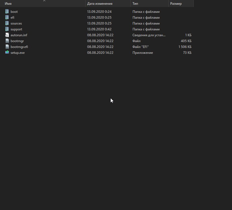Image resolution: width=232 pixels, height=210 pixels.
Task: Click size '73 КБ' of setup.exe
Action: tap(187, 53)
